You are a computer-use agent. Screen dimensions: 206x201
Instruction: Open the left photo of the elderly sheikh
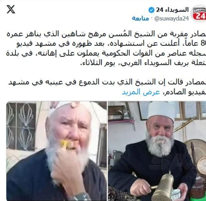coord(57,151)
